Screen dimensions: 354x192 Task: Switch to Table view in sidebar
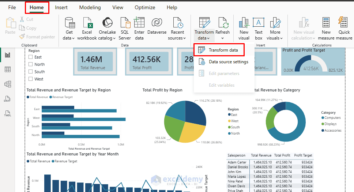8,69
